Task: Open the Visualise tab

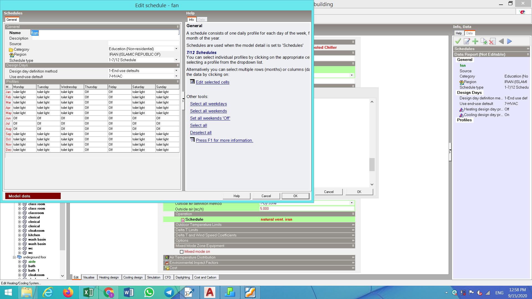Action: tap(89, 277)
